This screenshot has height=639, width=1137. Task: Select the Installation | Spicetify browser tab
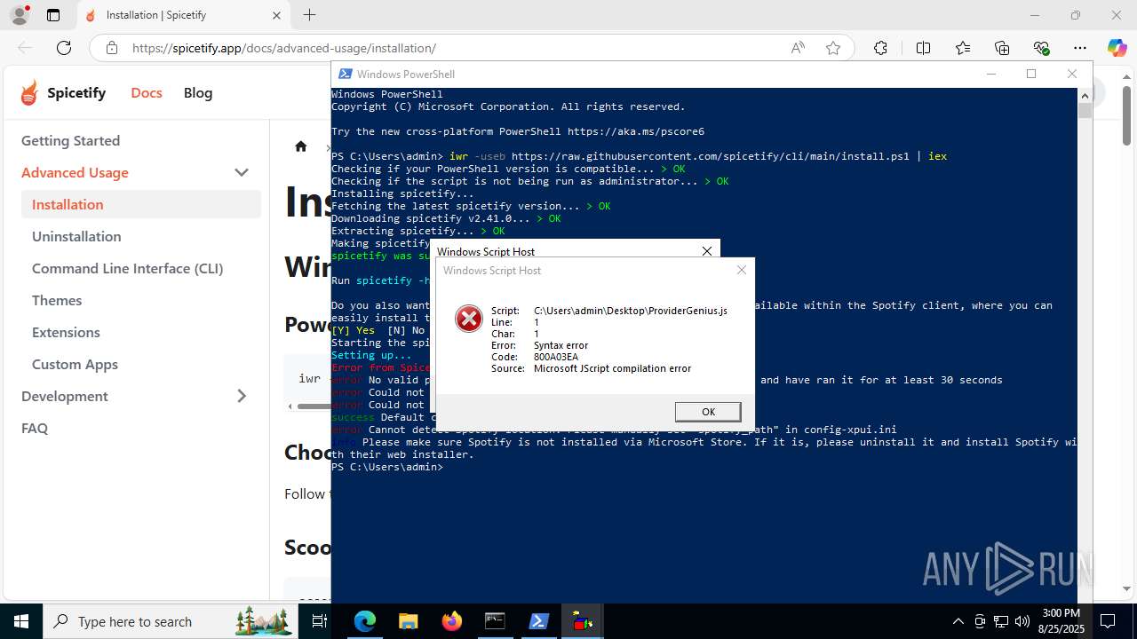(x=182, y=15)
